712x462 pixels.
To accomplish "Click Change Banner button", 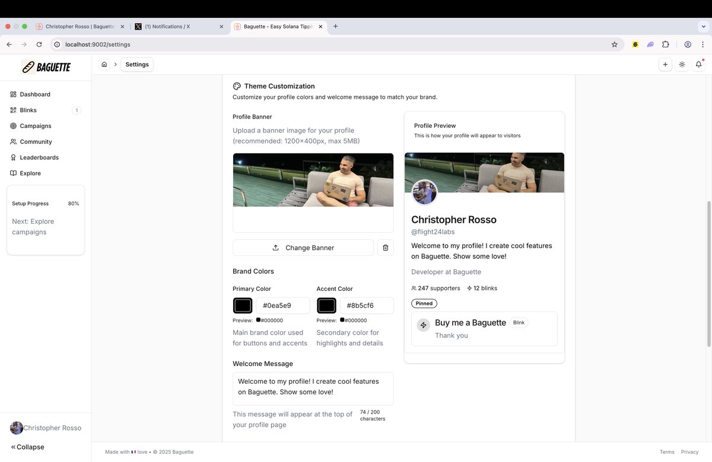I will point(303,248).
